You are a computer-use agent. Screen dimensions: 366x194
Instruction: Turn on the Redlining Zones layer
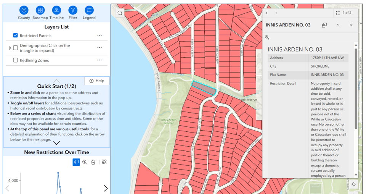pos(16,60)
